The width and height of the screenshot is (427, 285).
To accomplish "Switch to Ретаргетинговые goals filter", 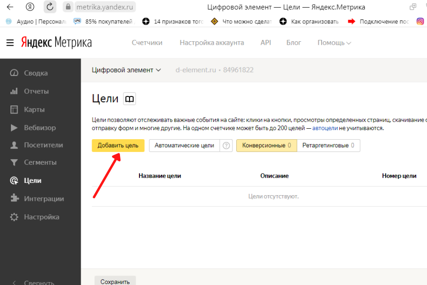I will click(328, 145).
